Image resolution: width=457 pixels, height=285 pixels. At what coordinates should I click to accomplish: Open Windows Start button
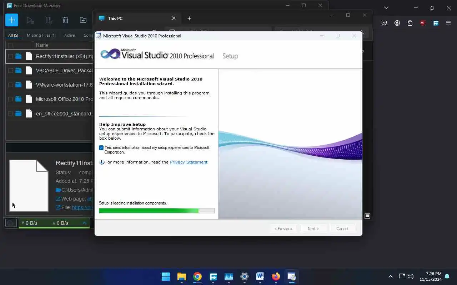166,276
